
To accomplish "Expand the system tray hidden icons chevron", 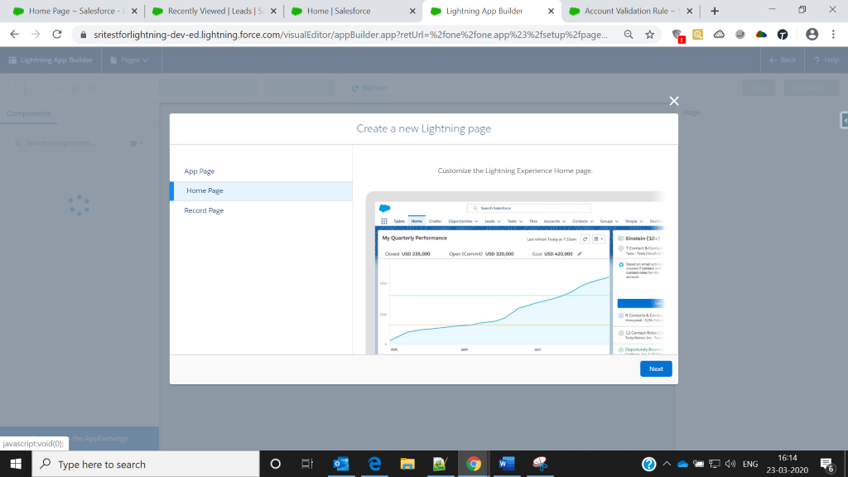I will point(667,464).
